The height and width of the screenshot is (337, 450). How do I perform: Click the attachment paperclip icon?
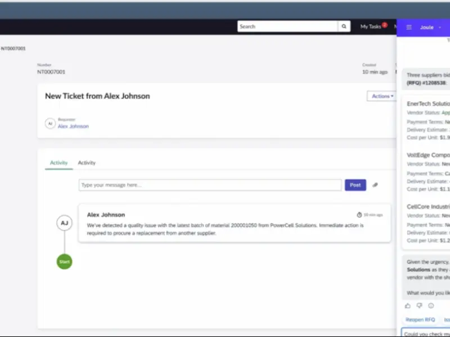click(x=375, y=185)
